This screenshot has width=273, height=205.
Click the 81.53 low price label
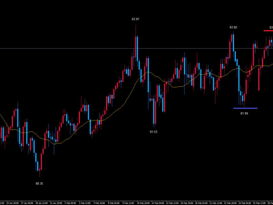(x=154, y=132)
